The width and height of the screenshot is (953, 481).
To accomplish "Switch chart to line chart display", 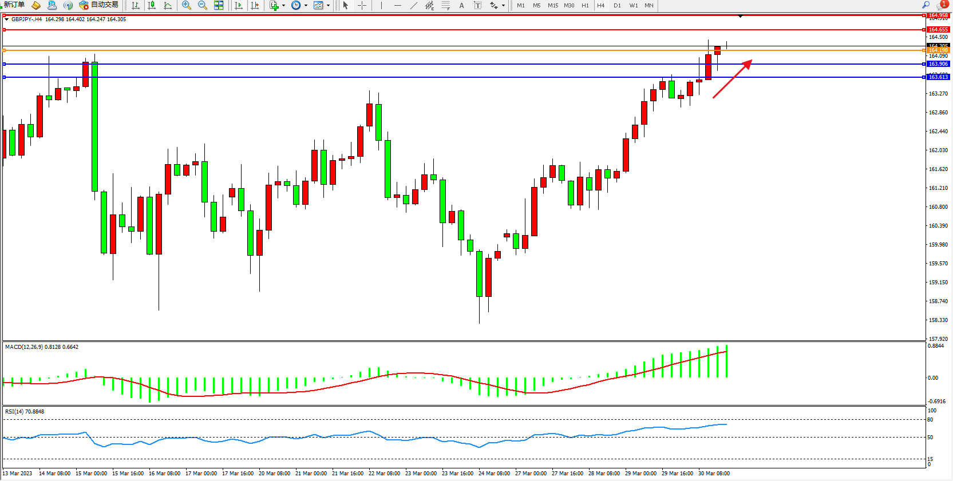I will click(168, 6).
